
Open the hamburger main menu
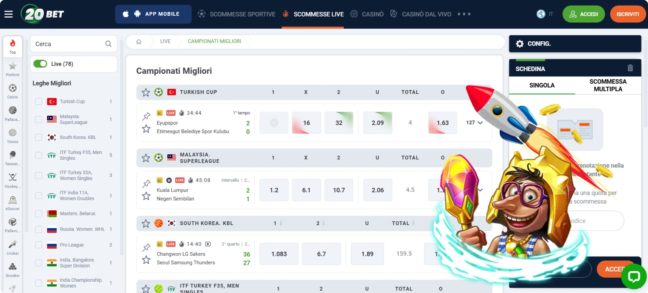pyautogui.click(x=9, y=14)
